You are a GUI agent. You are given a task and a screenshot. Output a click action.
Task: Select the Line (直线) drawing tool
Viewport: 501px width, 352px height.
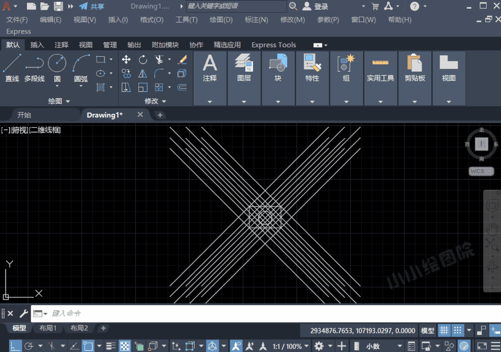pos(12,68)
